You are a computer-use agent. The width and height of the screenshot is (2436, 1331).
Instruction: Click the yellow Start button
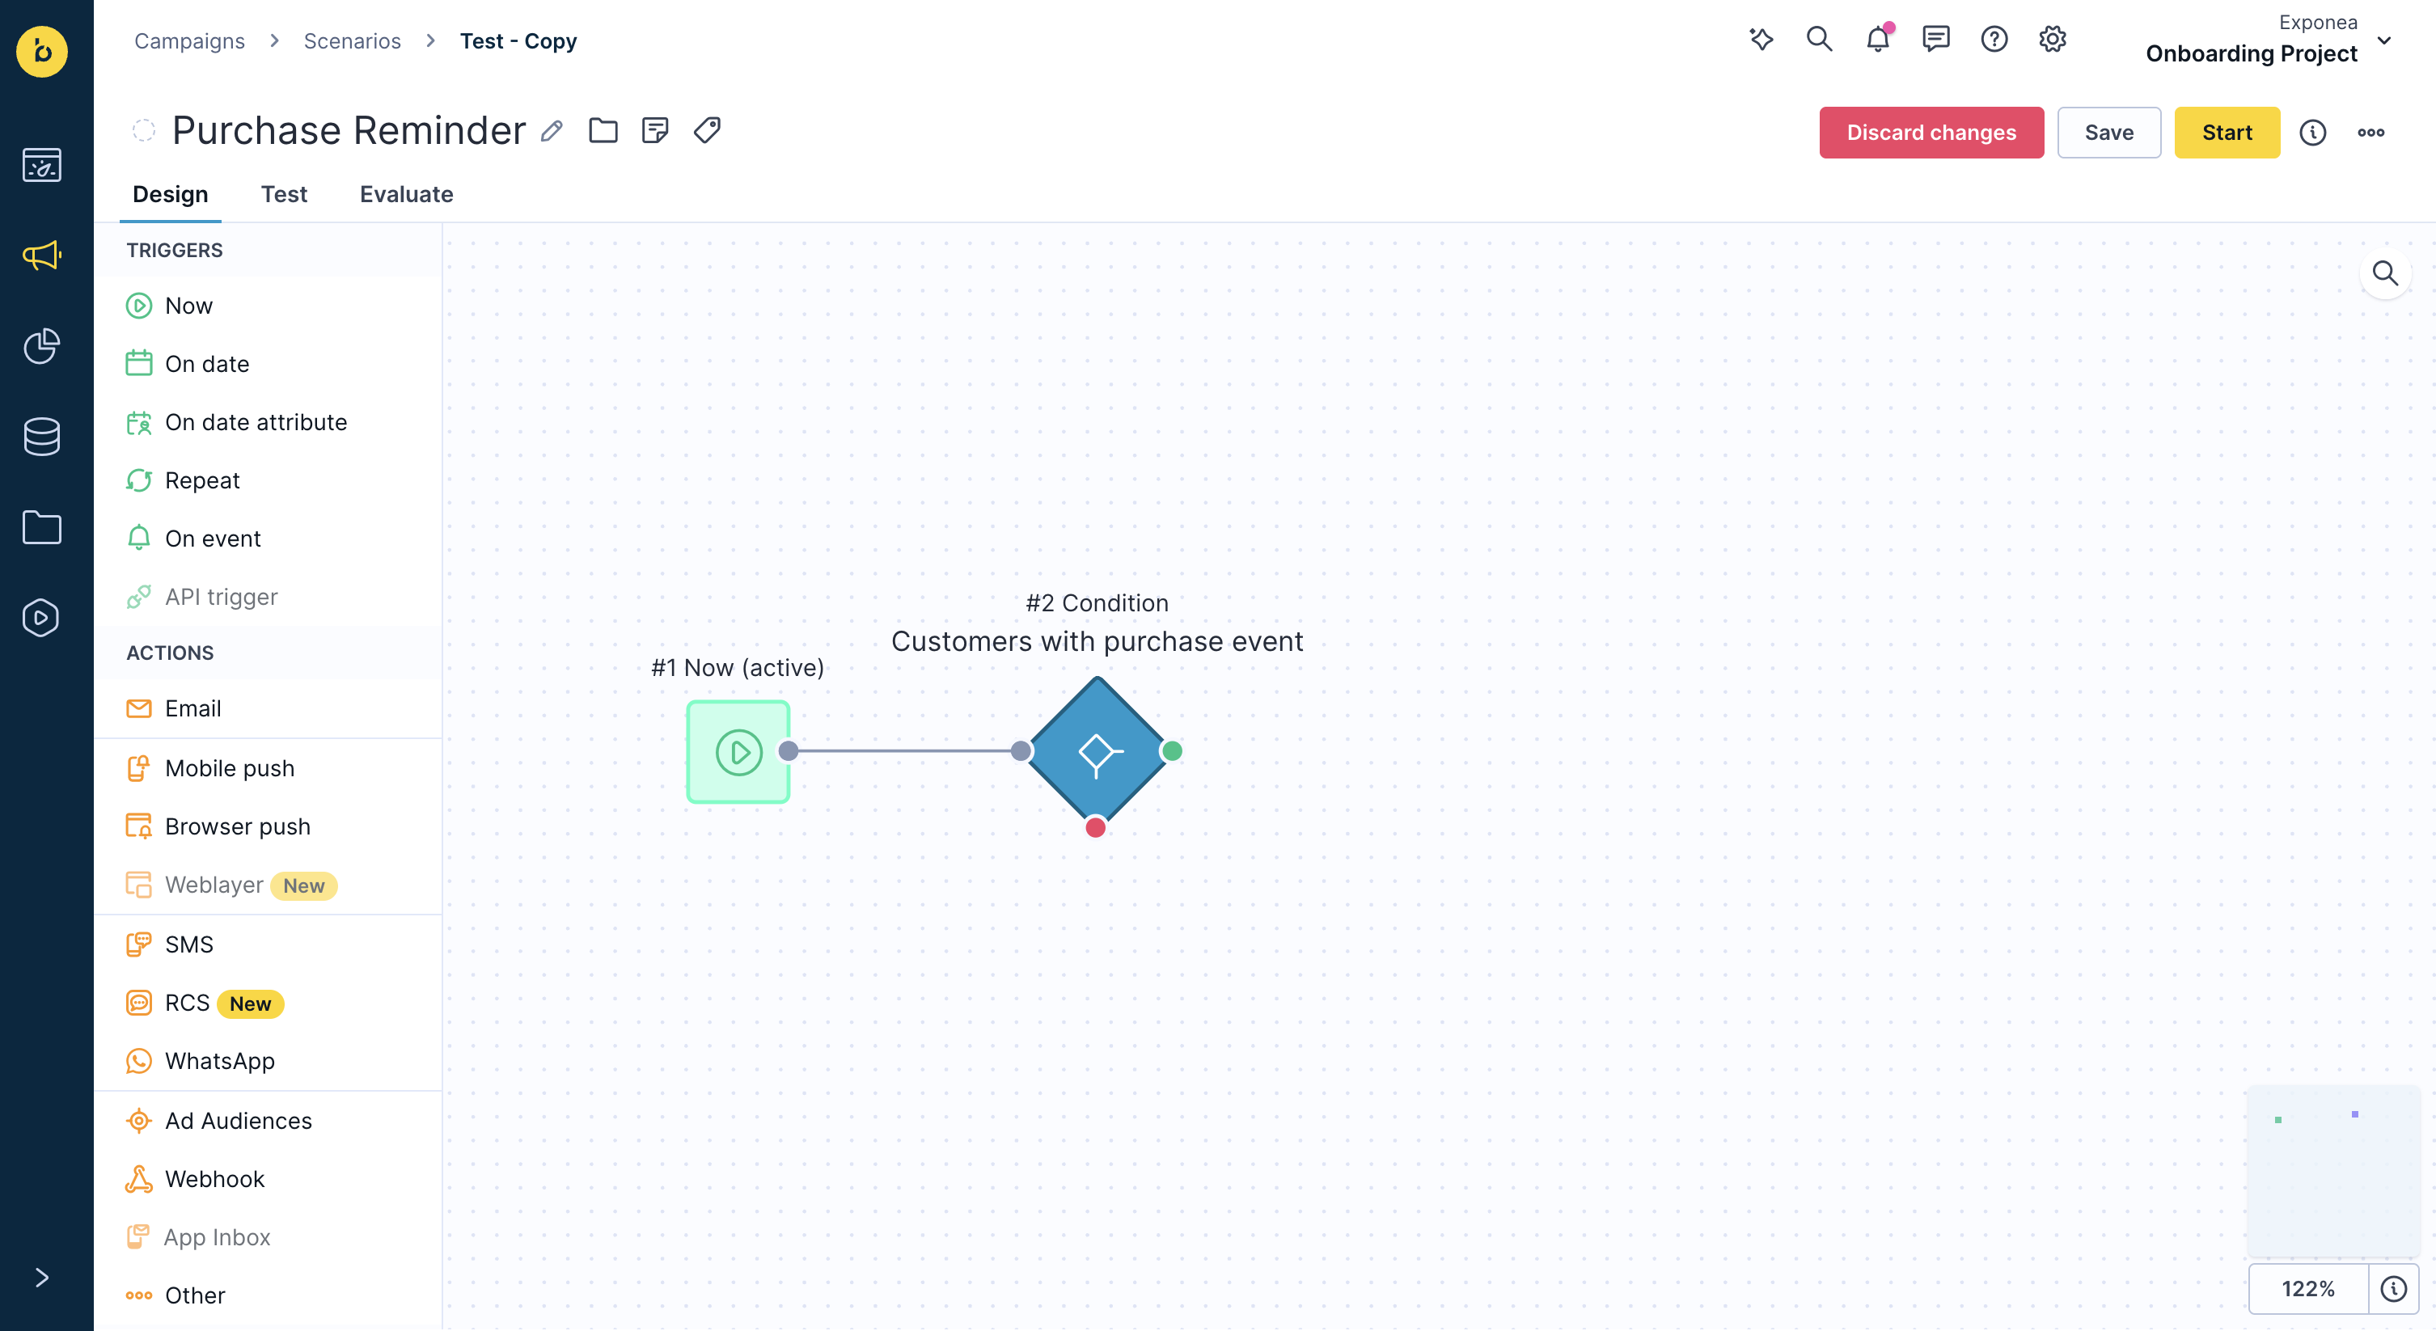point(2227,133)
